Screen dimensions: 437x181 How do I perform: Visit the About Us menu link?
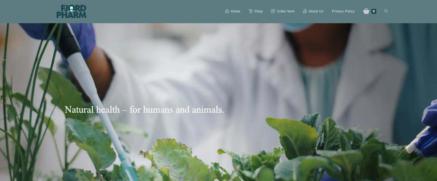point(316,11)
